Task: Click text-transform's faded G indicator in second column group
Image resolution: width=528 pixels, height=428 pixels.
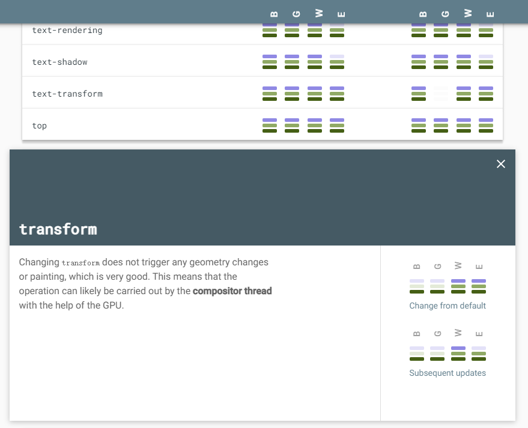Action: (441, 94)
